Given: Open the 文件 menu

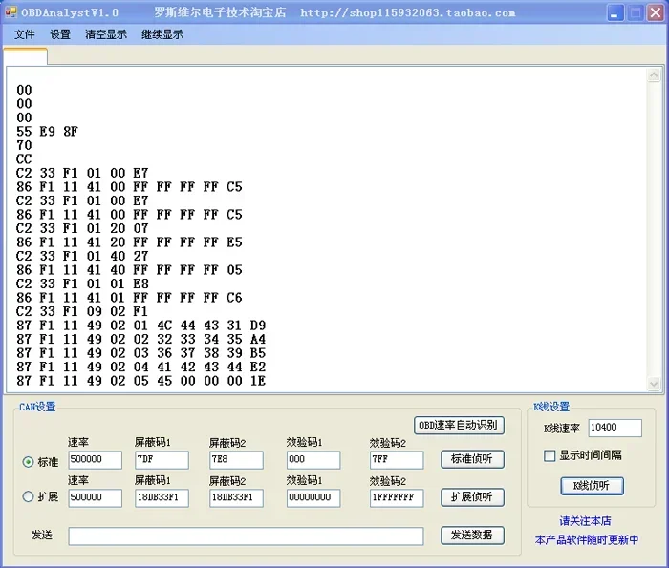Looking at the screenshot, I should point(24,34).
